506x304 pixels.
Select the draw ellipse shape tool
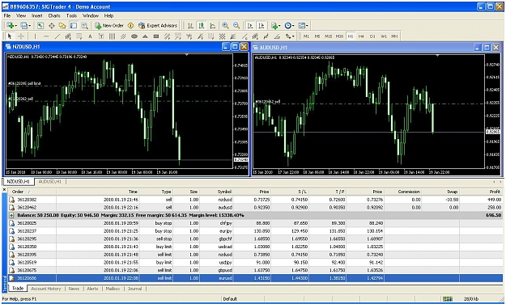pyautogui.click(x=134, y=36)
